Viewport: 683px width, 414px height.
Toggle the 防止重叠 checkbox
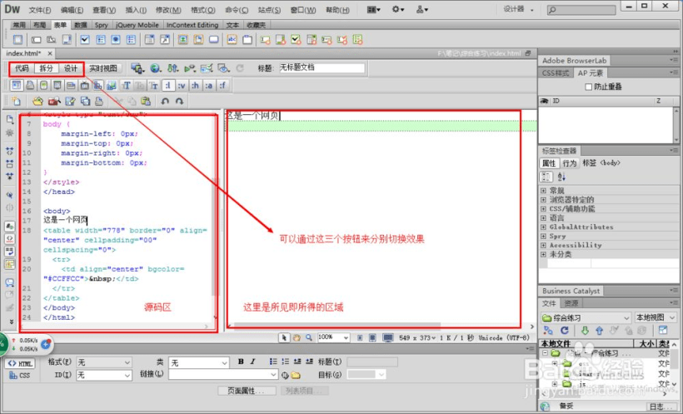(x=589, y=87)
